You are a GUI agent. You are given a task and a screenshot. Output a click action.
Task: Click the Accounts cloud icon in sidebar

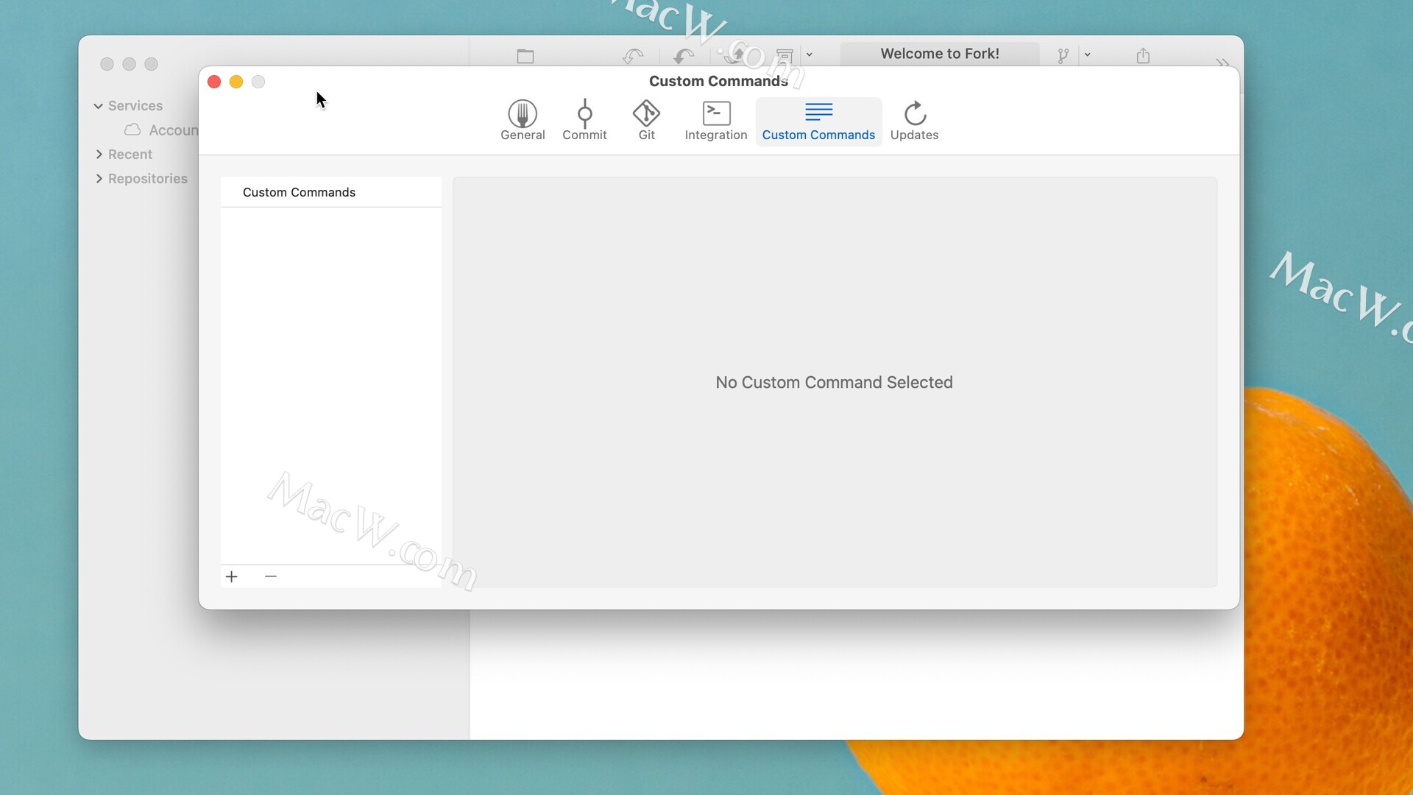coord(132,130)
